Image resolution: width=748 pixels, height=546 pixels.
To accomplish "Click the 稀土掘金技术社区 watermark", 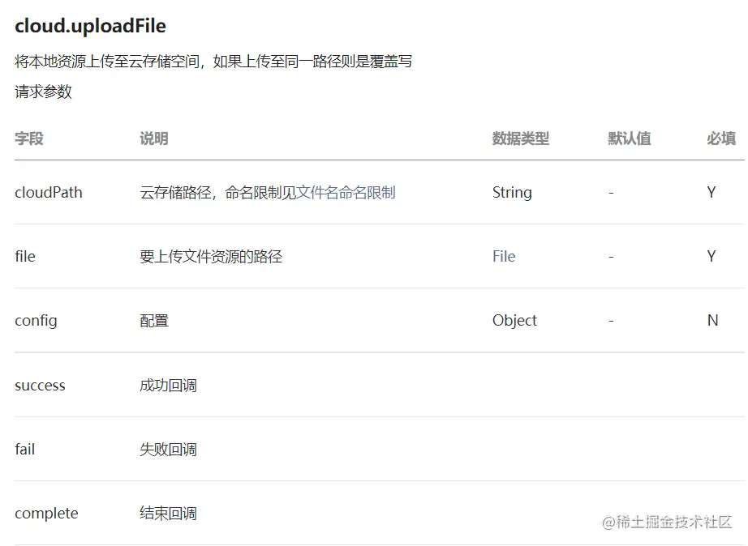I will tap(667, 522).
